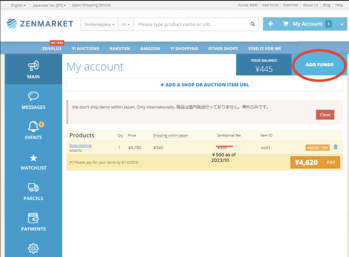Click Add funds link in top bar
This screenshot has height=257, width=349.
[x=270, y=5]
